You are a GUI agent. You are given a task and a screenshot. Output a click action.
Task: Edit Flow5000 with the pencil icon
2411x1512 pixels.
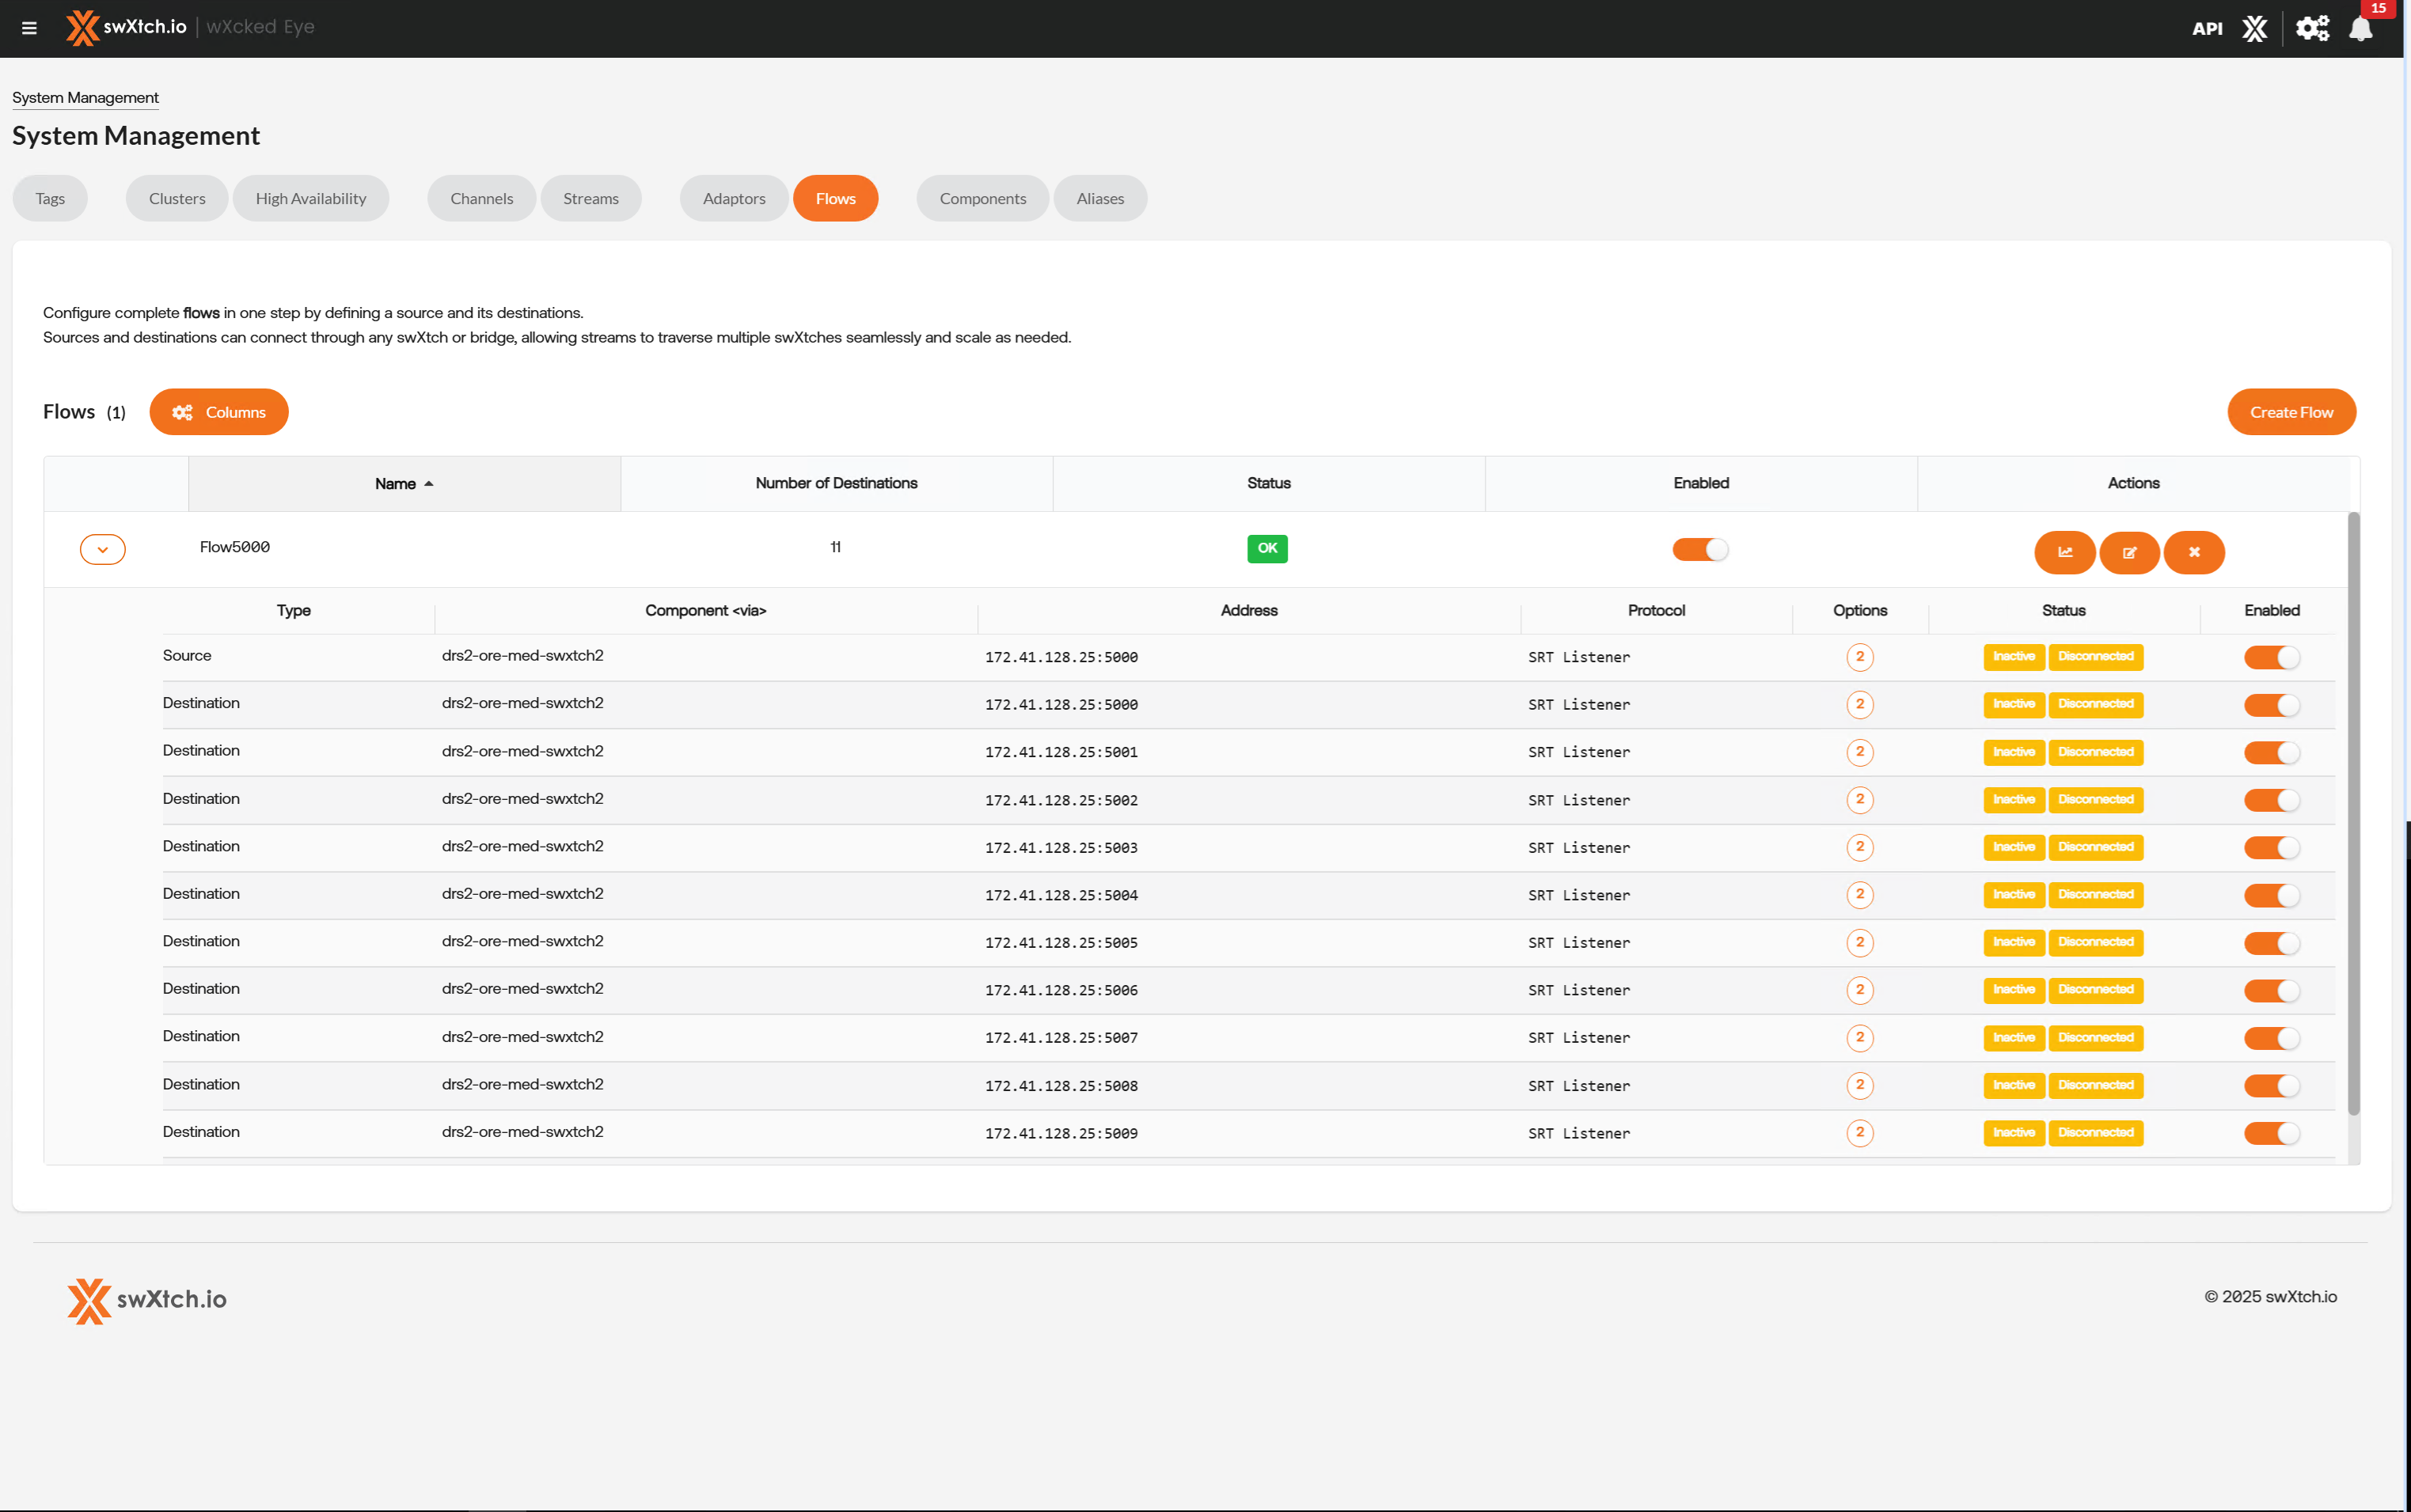point(2129,552)
